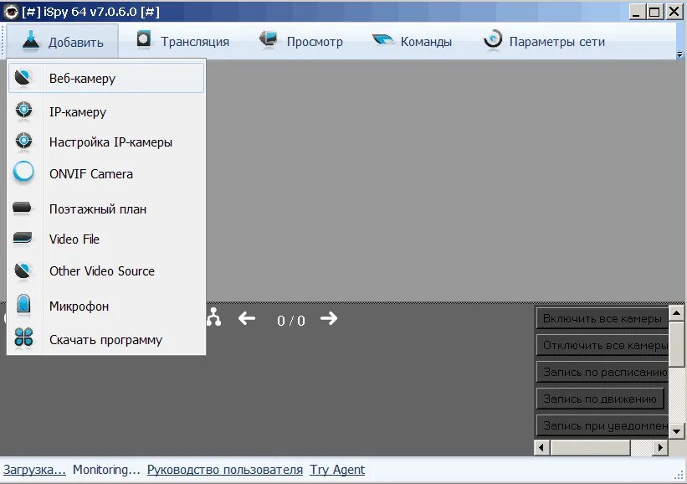Click the iSpy logo in the title bar
Viewport: 687px width, 484px height.
[12, 11]
